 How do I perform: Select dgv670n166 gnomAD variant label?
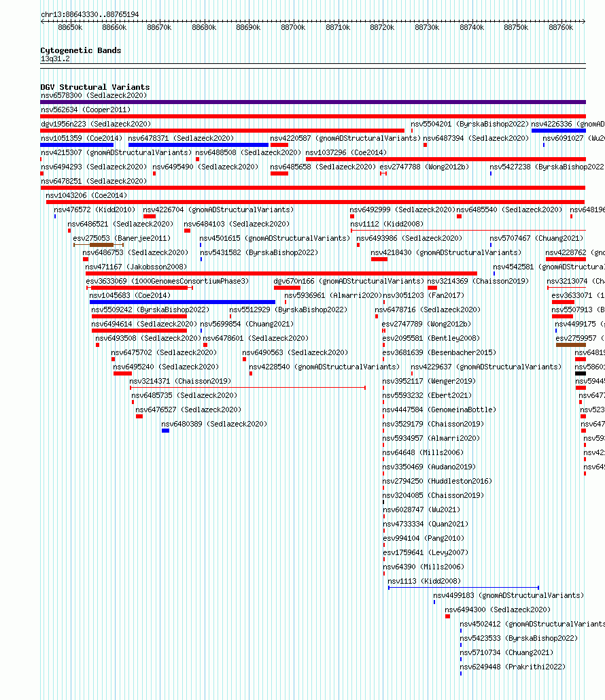click(349, 281)
